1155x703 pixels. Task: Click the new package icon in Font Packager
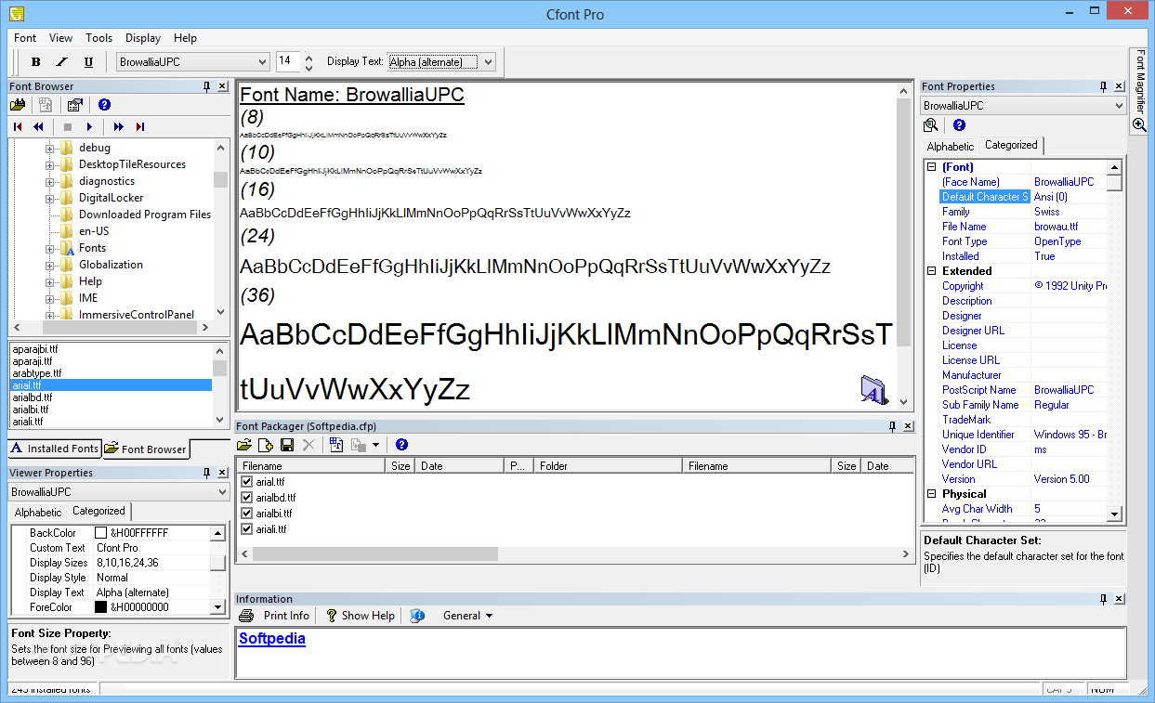266,445
